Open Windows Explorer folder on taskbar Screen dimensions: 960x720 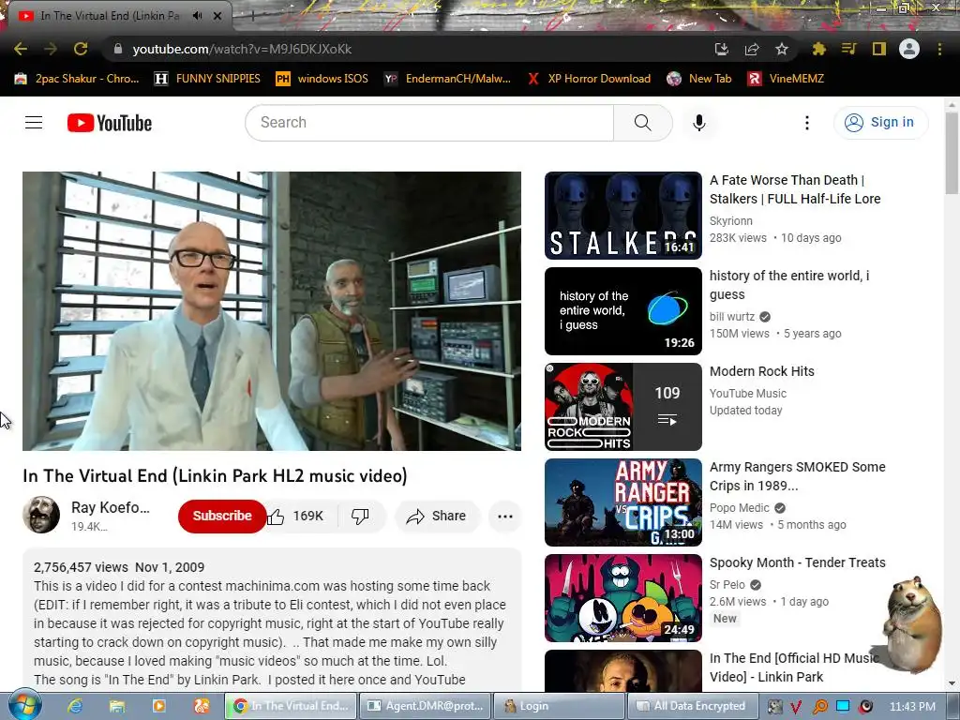coord(117,706)
